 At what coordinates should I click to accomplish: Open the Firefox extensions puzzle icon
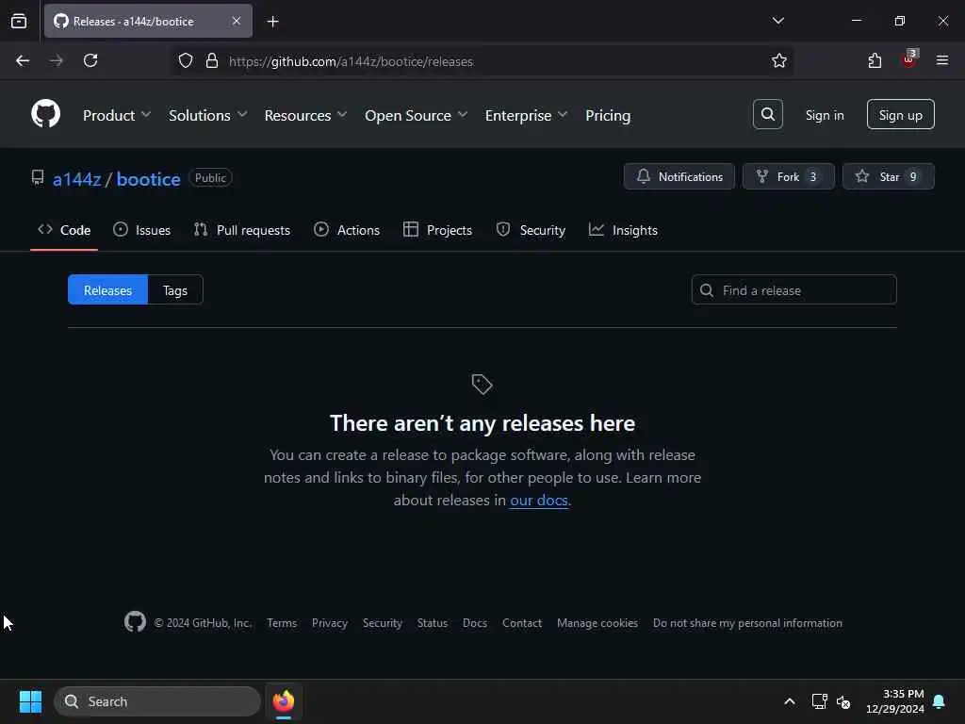pos(875,60)
